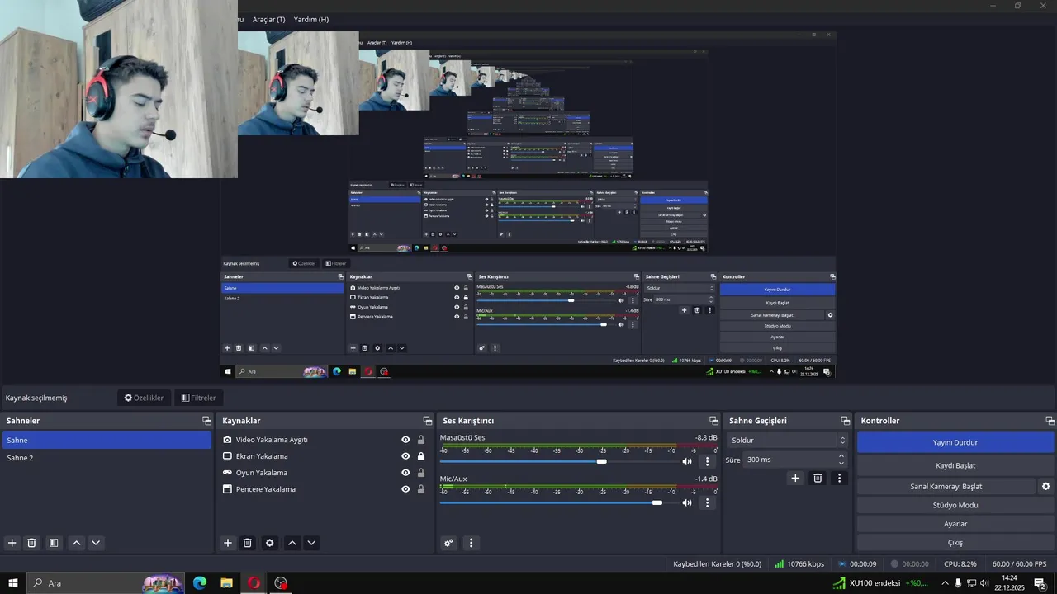Undock the Sahneler panel with its float icon
This screenshot has height=594, width=1057.
pyautogui.click(x=206, y=421)
